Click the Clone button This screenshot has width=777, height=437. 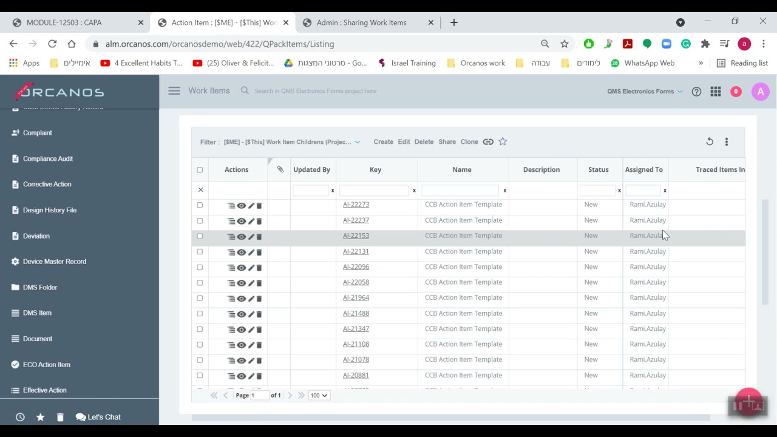(x=469, y=142)
